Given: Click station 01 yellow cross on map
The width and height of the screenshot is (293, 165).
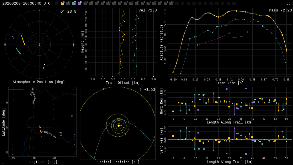Looking at the screenshot, I should coord(61,135).
